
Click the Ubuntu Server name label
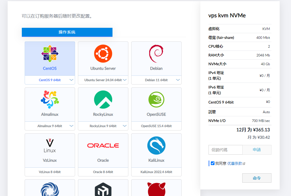103,68
